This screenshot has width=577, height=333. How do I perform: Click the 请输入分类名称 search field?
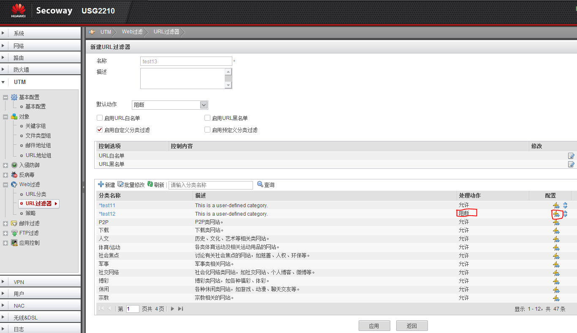point(211,185)
